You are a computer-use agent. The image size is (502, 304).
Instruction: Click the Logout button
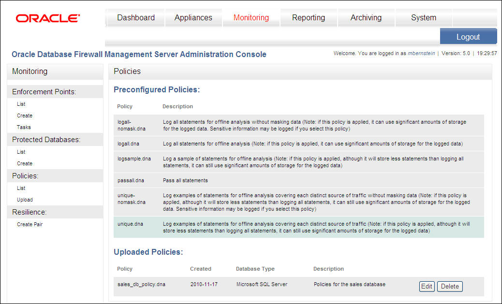(468, 36)
